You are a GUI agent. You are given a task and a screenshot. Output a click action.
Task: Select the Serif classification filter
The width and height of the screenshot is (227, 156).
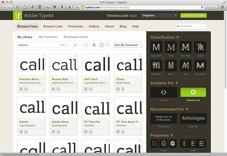tap(171, 47)
